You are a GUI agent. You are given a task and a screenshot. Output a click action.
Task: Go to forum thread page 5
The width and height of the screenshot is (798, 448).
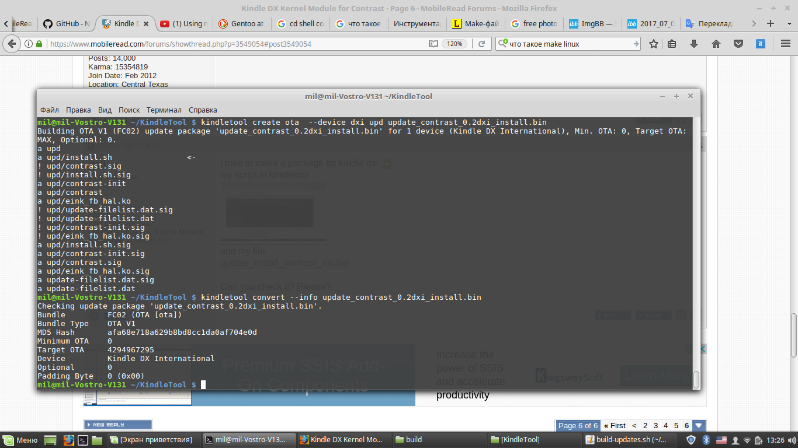676,425
